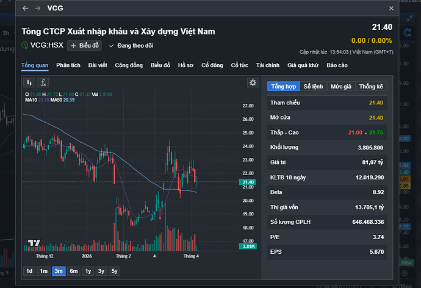The width and height of the screenshot is (421, 288).
Task: Click the company name heading
Action: click(x=118, y=32)
